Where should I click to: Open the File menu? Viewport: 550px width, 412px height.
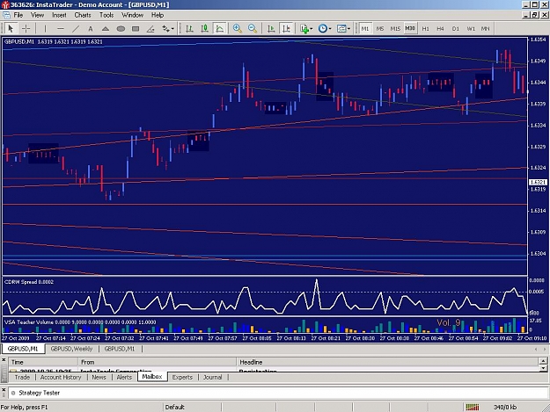tap(18, 15)
